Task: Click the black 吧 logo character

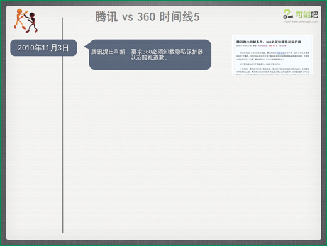Action: coord(314,14)
